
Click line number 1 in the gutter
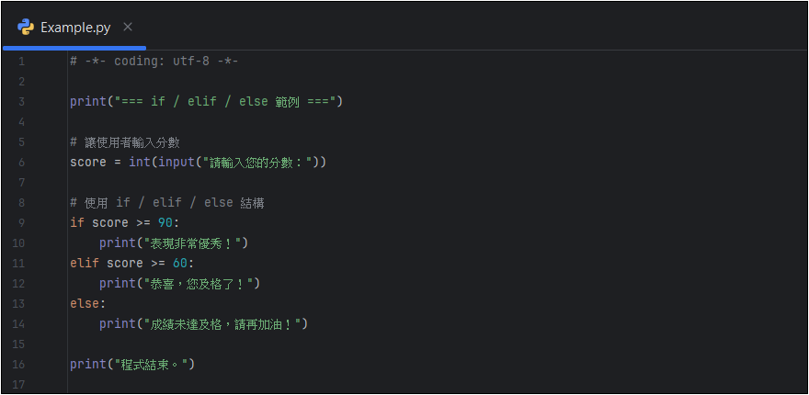[20, 62]
